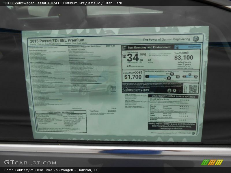Click the overall vehicle score star rating
The width and height of the screenshot is (231, 173).
tap(185, 100)
